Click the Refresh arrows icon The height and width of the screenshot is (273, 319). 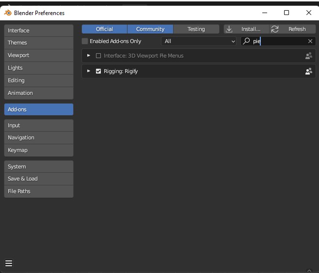point(275,29)
